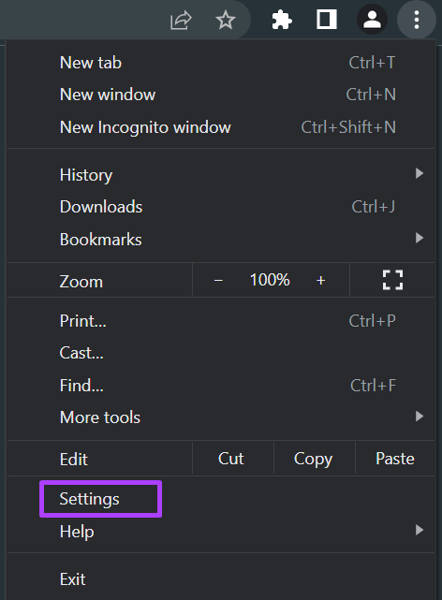442x600 pixels.
Task: Increase zoom with the plus button
Action: pos(320,281)
